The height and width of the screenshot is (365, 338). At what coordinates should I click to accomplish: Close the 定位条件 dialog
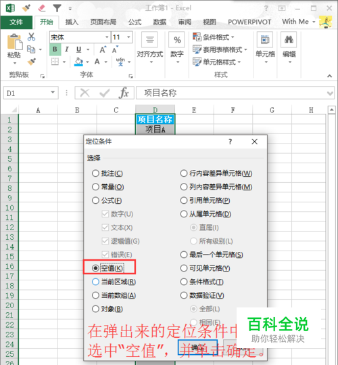tap(255, 142)
